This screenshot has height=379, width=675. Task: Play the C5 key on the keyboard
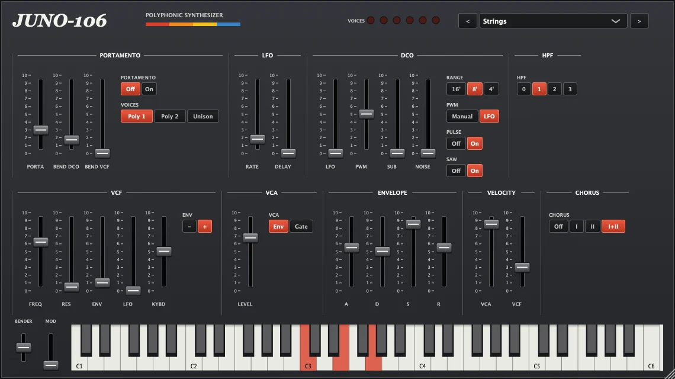pyautogui.click(x=537, y=362)
